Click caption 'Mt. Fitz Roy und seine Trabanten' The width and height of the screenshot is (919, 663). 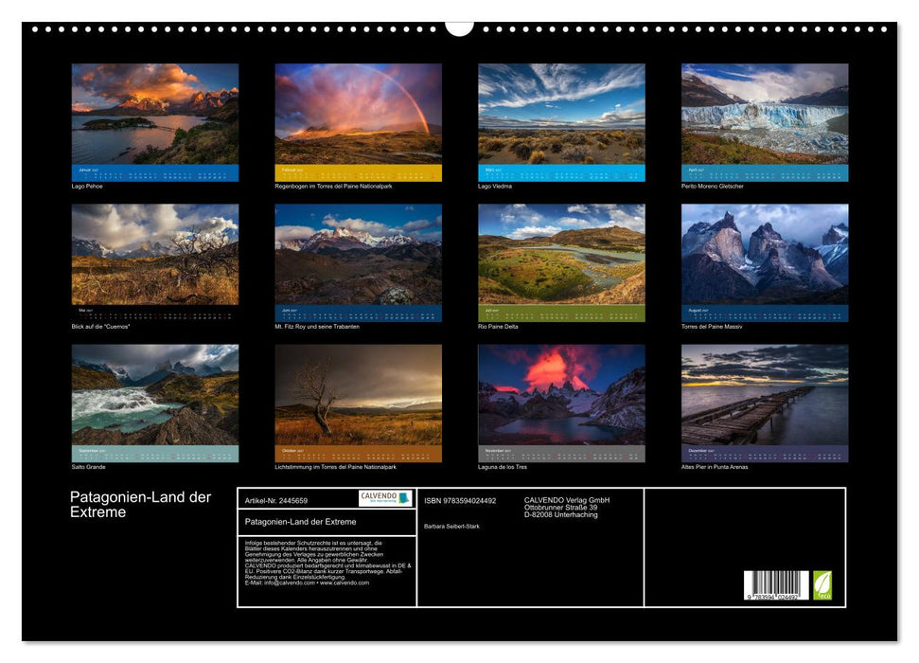[317, 326]
